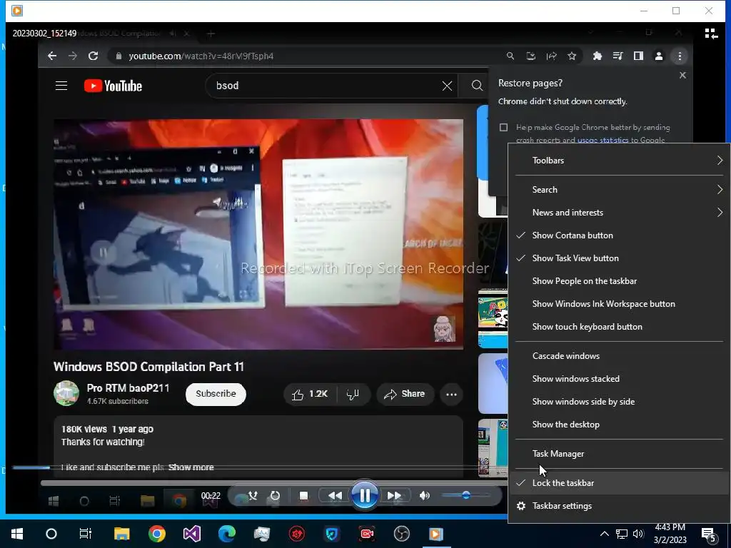Toggle Show Task View button option
The image size is (731, 548).
619,258
